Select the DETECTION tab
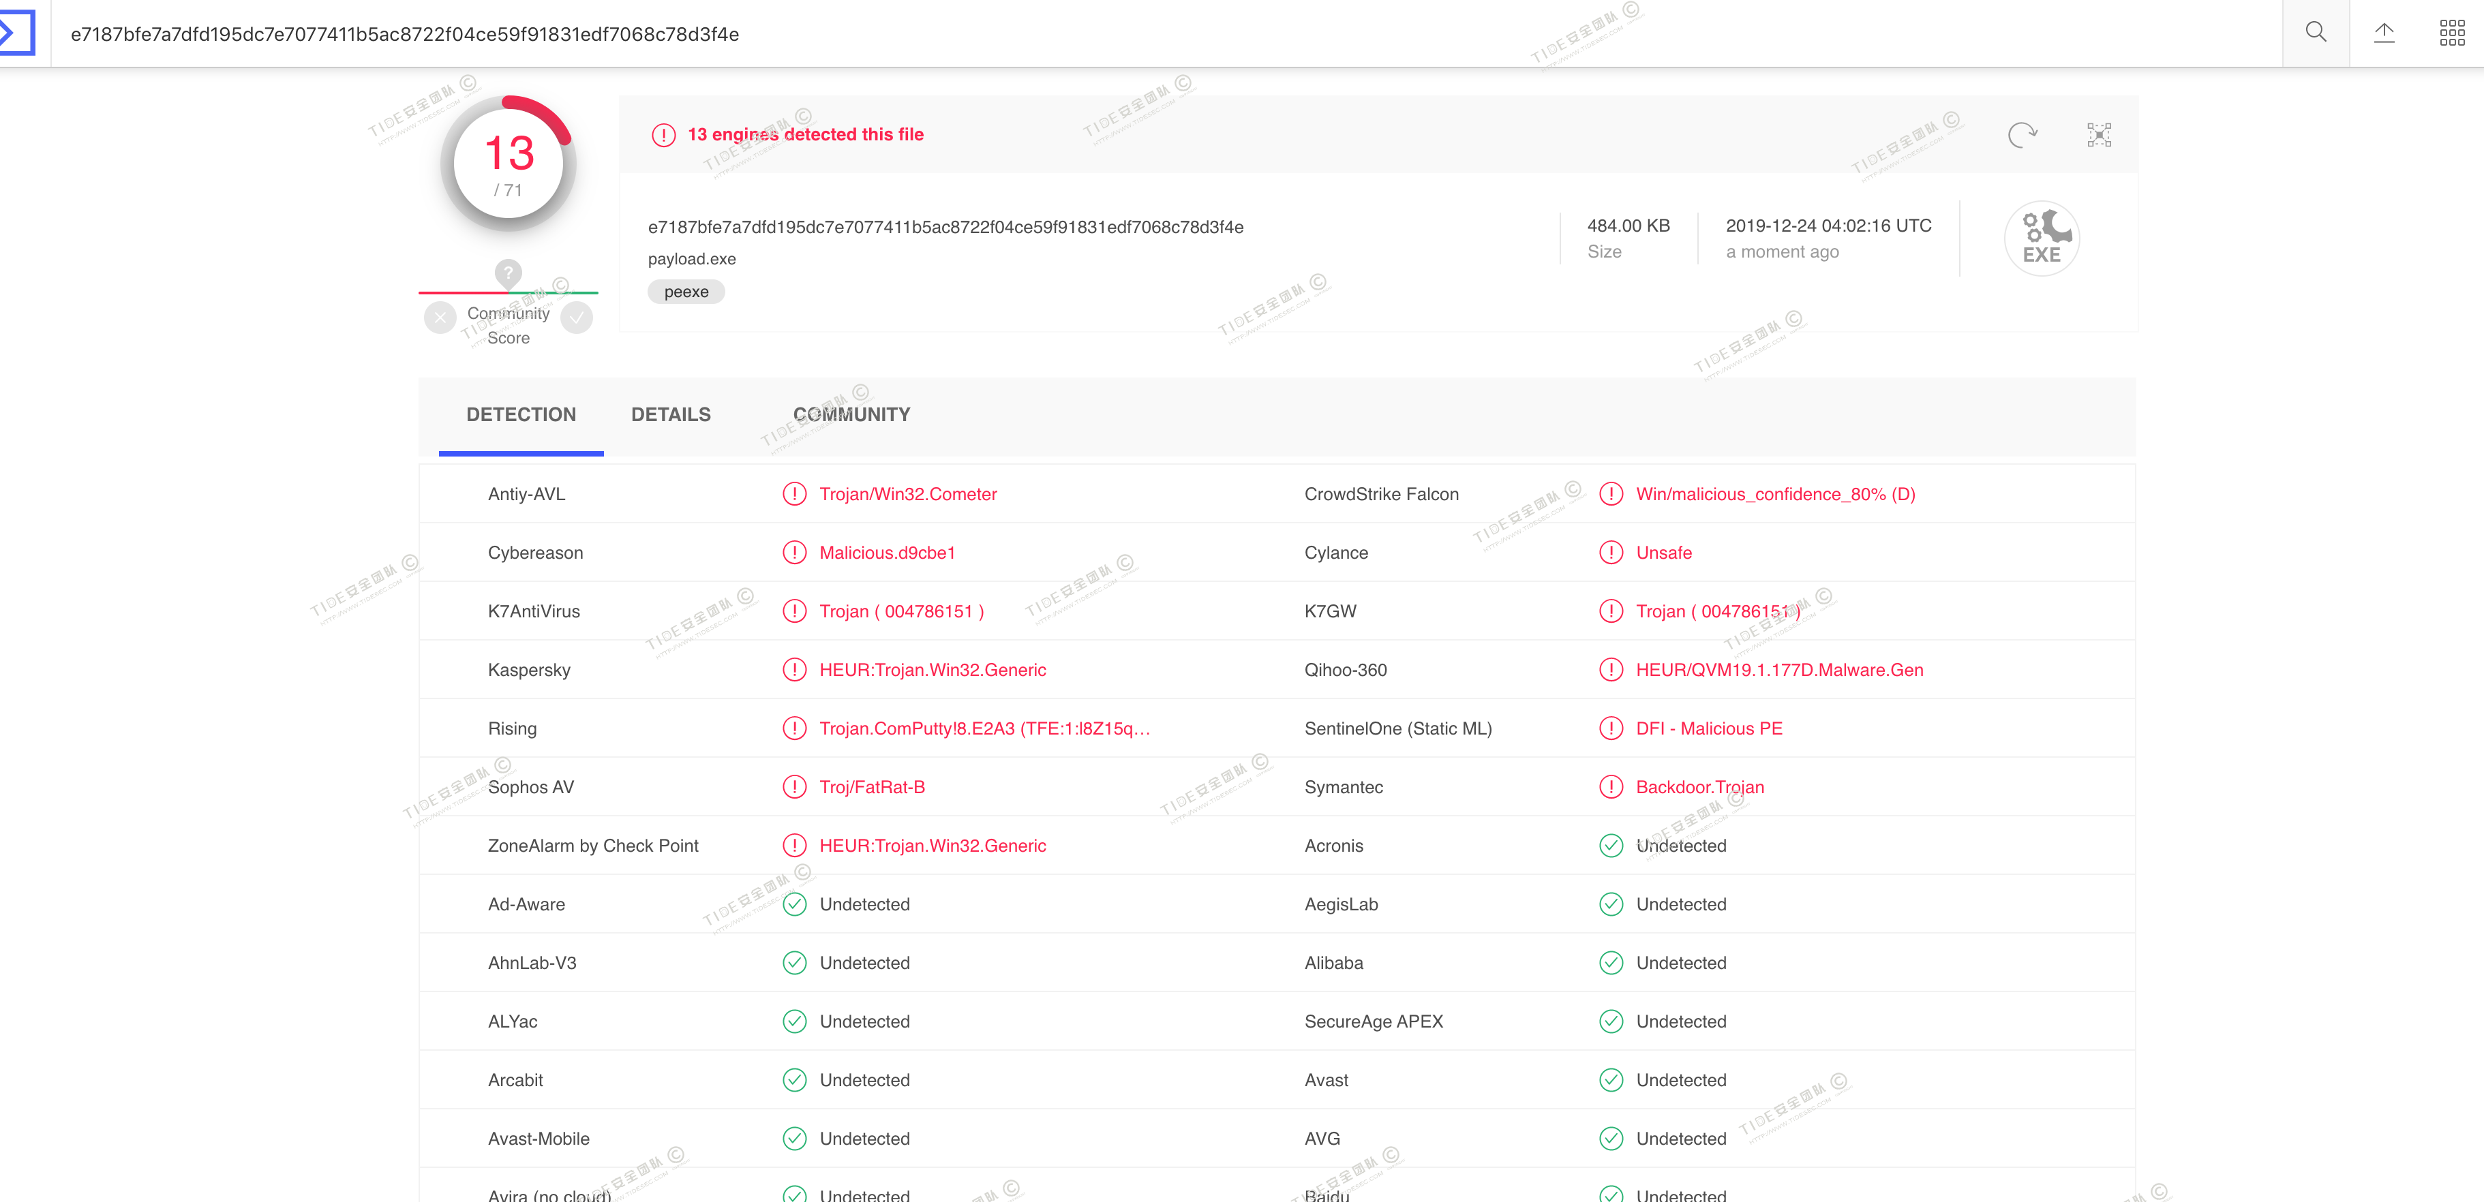This screenshot has height=1202, width=2484. click(521, 414)
